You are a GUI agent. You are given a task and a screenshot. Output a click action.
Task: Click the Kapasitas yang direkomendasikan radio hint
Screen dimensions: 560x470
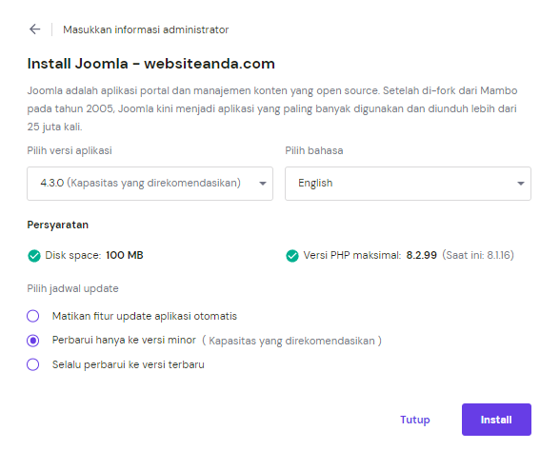[x=291, y=341]
